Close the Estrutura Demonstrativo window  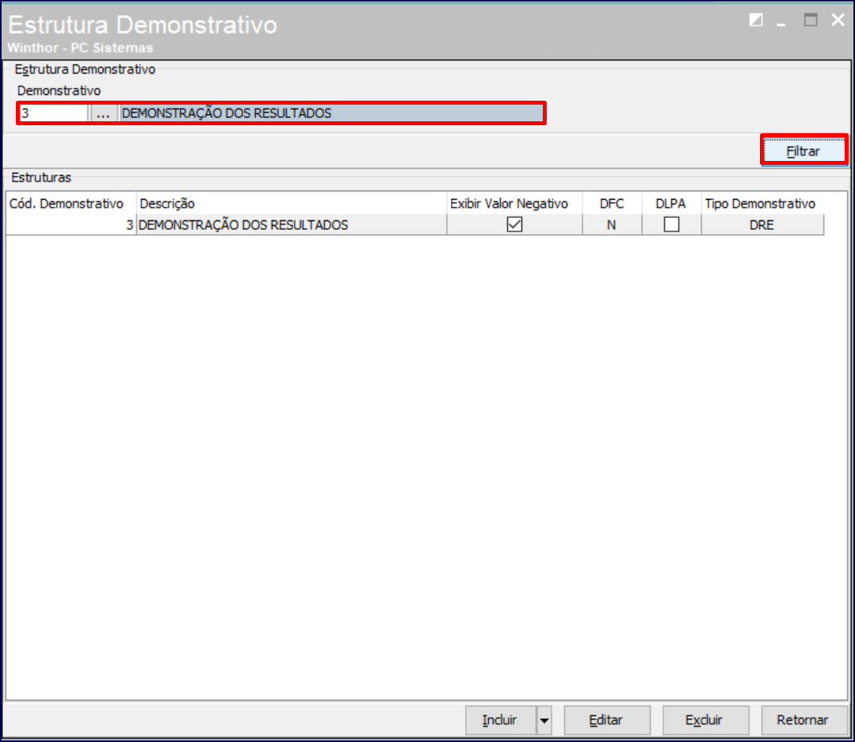pos(838,20)
